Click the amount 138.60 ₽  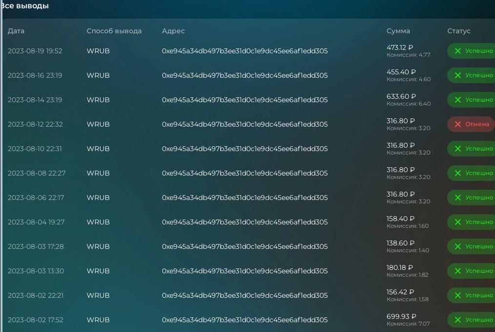(x=401, y=243)
